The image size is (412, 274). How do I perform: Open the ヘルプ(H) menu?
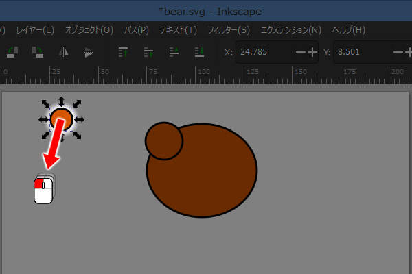point(348,30)
